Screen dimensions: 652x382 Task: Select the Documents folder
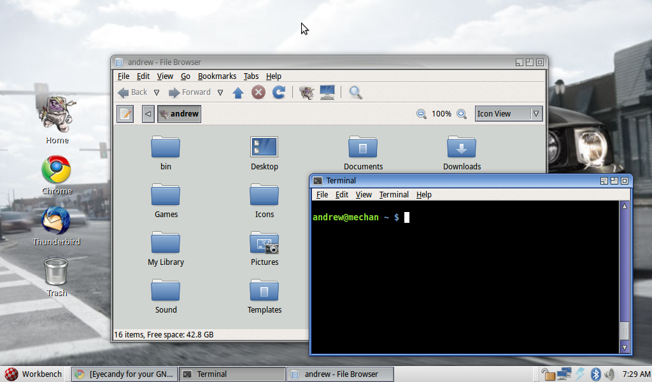(x=363, y=153)
